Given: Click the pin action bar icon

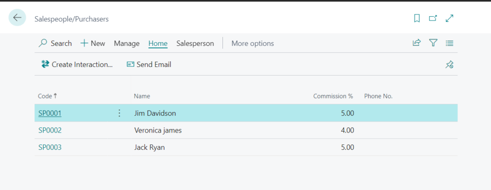Looking at the screenshot, I should pos(449,65).
